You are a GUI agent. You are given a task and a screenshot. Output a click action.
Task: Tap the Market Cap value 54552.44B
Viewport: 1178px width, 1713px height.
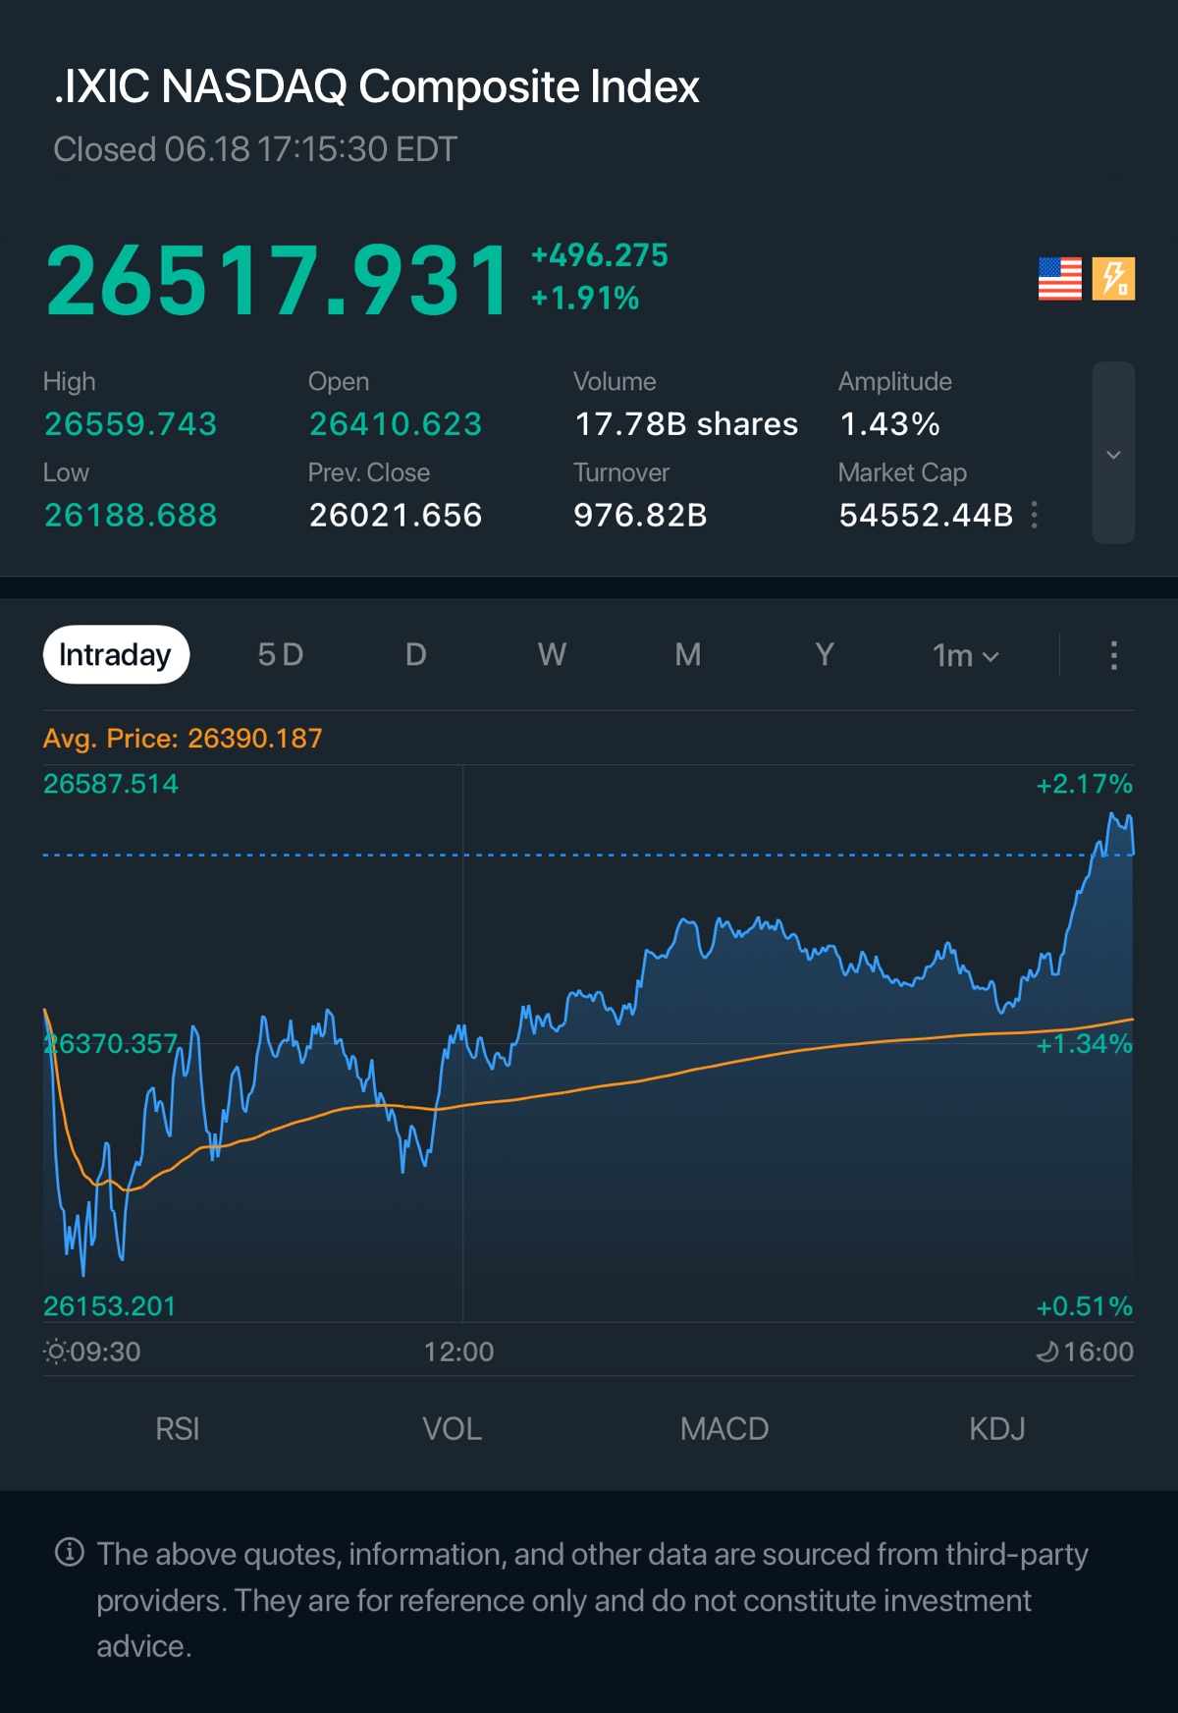point(926,516)
